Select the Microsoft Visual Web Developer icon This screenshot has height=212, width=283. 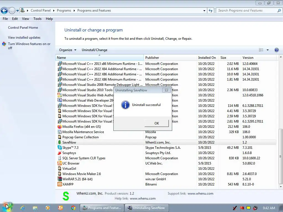click(x=59, y=100)
